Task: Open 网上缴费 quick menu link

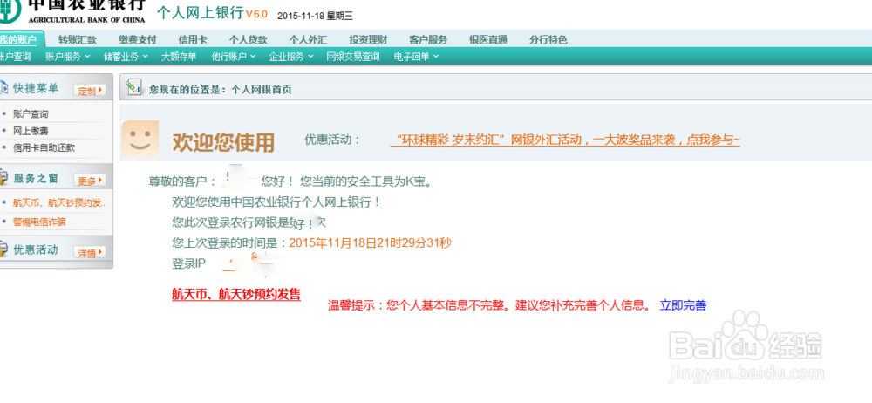Action: [31, 131]
